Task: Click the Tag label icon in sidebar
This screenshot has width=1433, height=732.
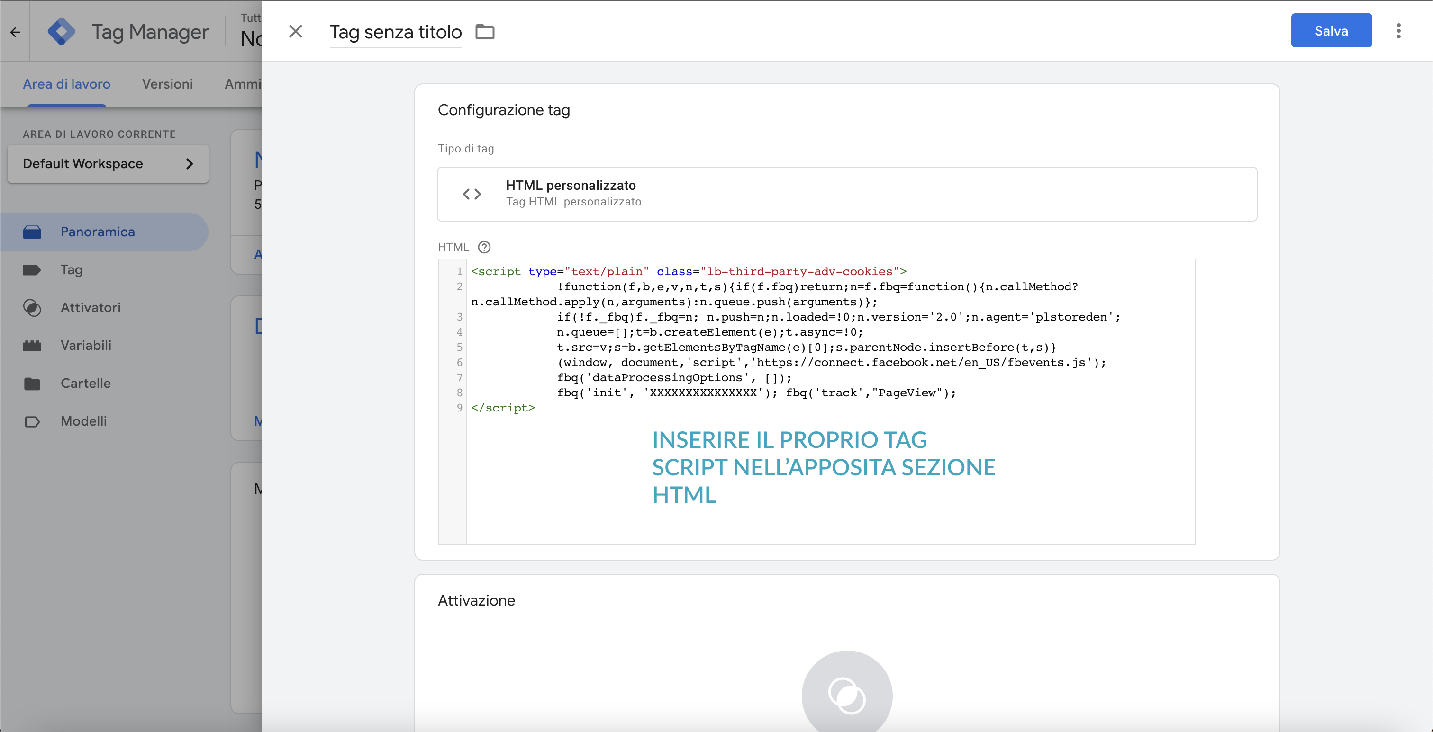Action: click(x=32, y=270)
